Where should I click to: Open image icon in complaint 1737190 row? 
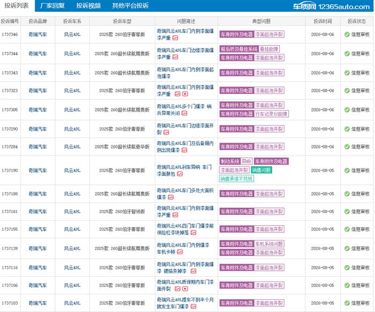[x=180, y=174]
